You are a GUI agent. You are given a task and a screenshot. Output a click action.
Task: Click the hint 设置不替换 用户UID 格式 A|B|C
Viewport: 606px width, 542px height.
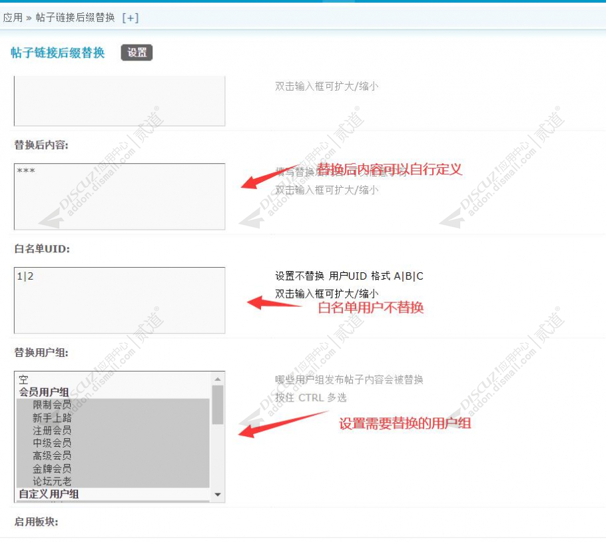pyautogui.click(x=350, y=276)
